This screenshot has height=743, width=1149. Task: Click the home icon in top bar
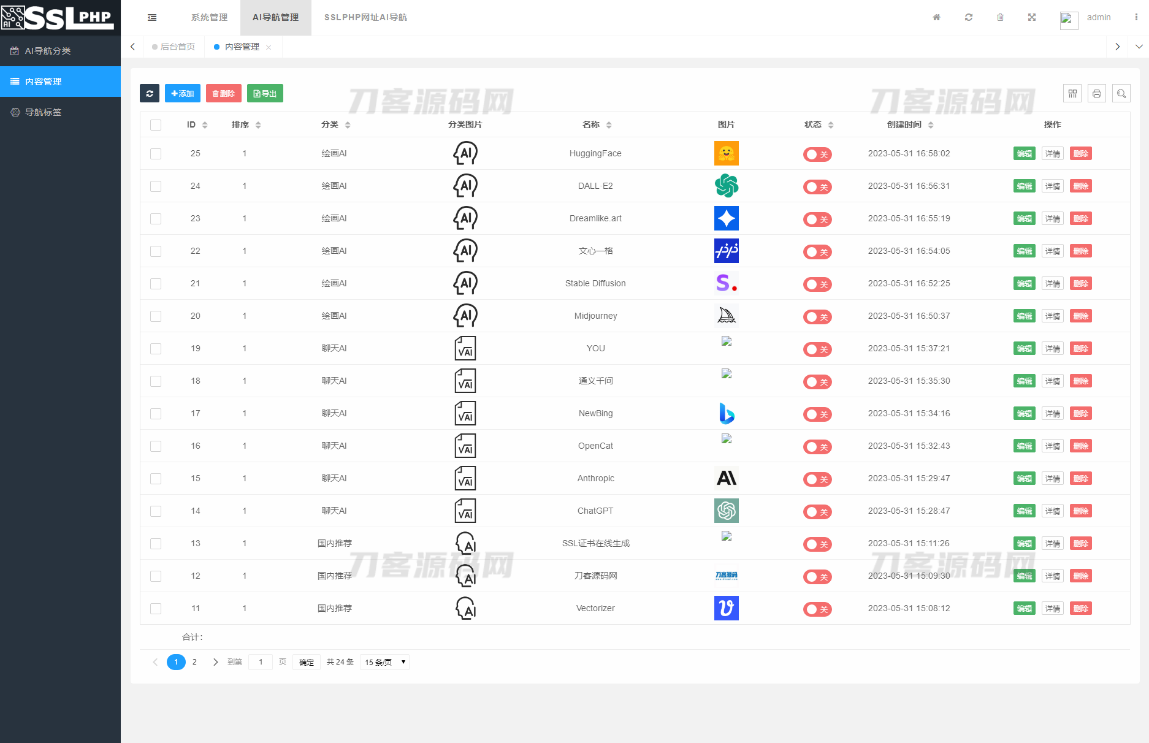tap(936, 18)
